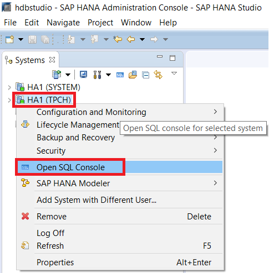
Task: Choose Add System with Different User...
Action: (119, 200)
